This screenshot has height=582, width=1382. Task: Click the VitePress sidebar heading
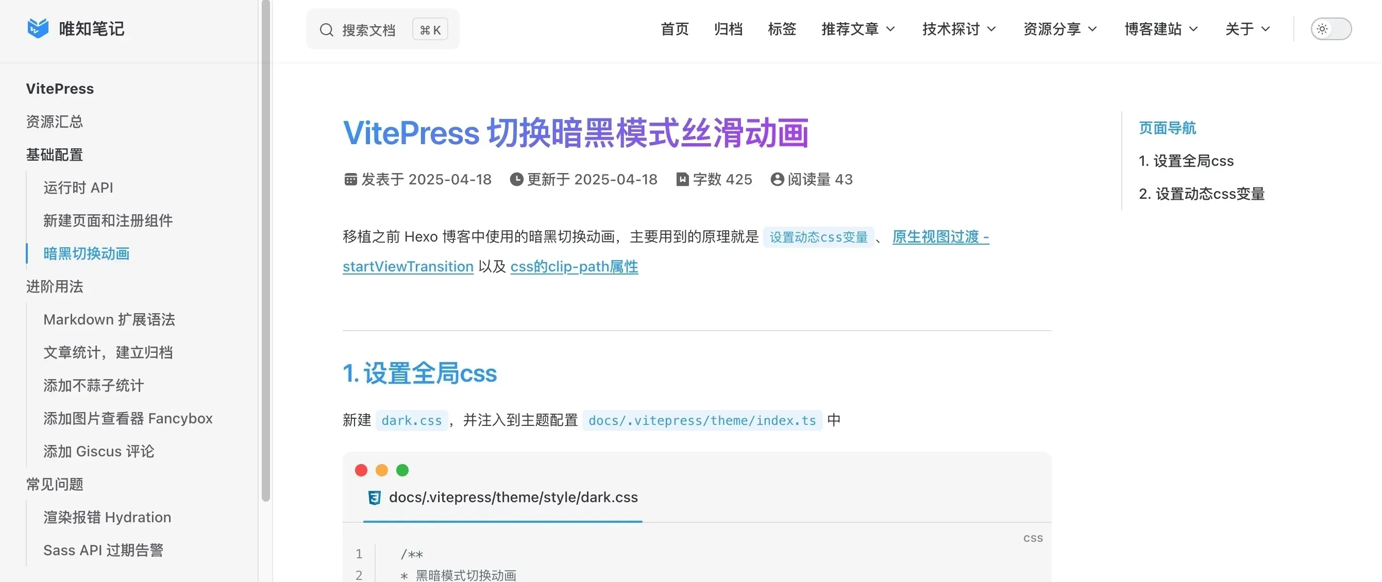pos(60,89)
